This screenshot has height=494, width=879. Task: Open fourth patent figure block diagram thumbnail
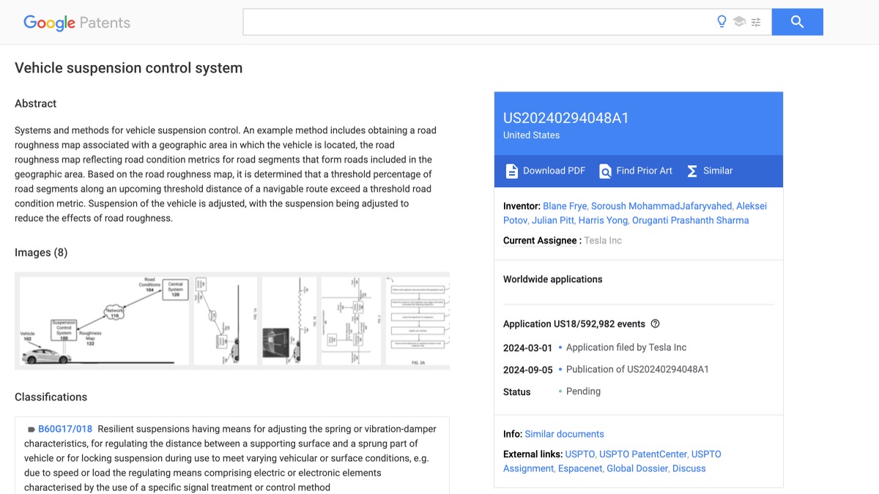(351, 321)
